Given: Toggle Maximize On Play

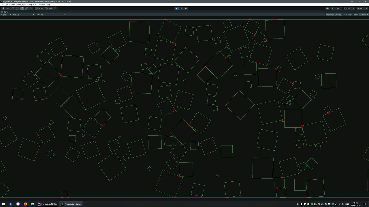Looking at the screenshot, I should (334, 15).
